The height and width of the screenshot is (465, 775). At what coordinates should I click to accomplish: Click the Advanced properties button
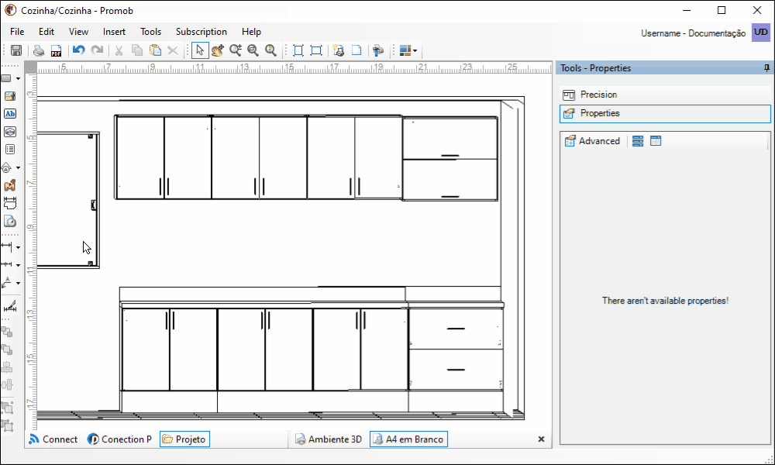click(x=592, y=141)
